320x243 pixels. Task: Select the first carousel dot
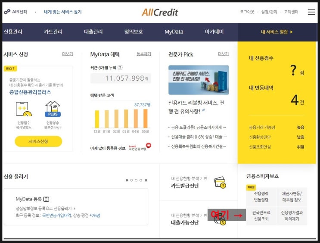(x=127, y=180)
